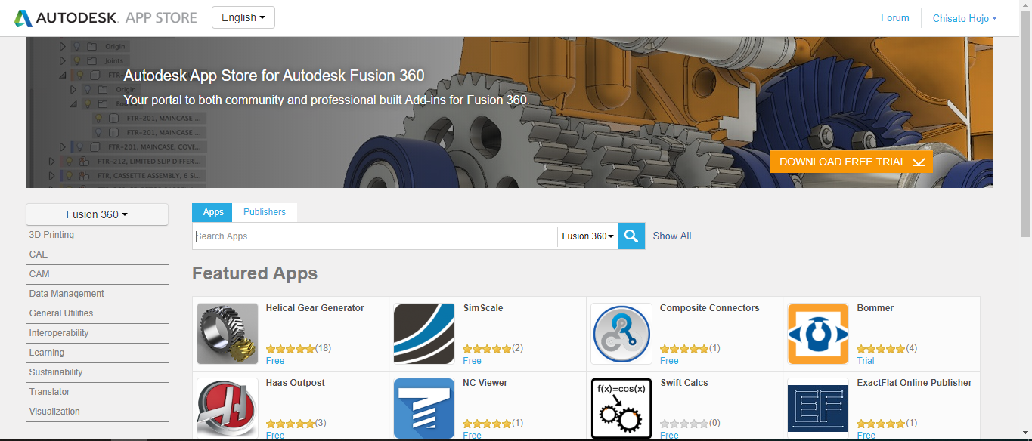Viewport: 1032px width, 441px height.
Task: Click the Show All link
Action: tap(672, 236)
